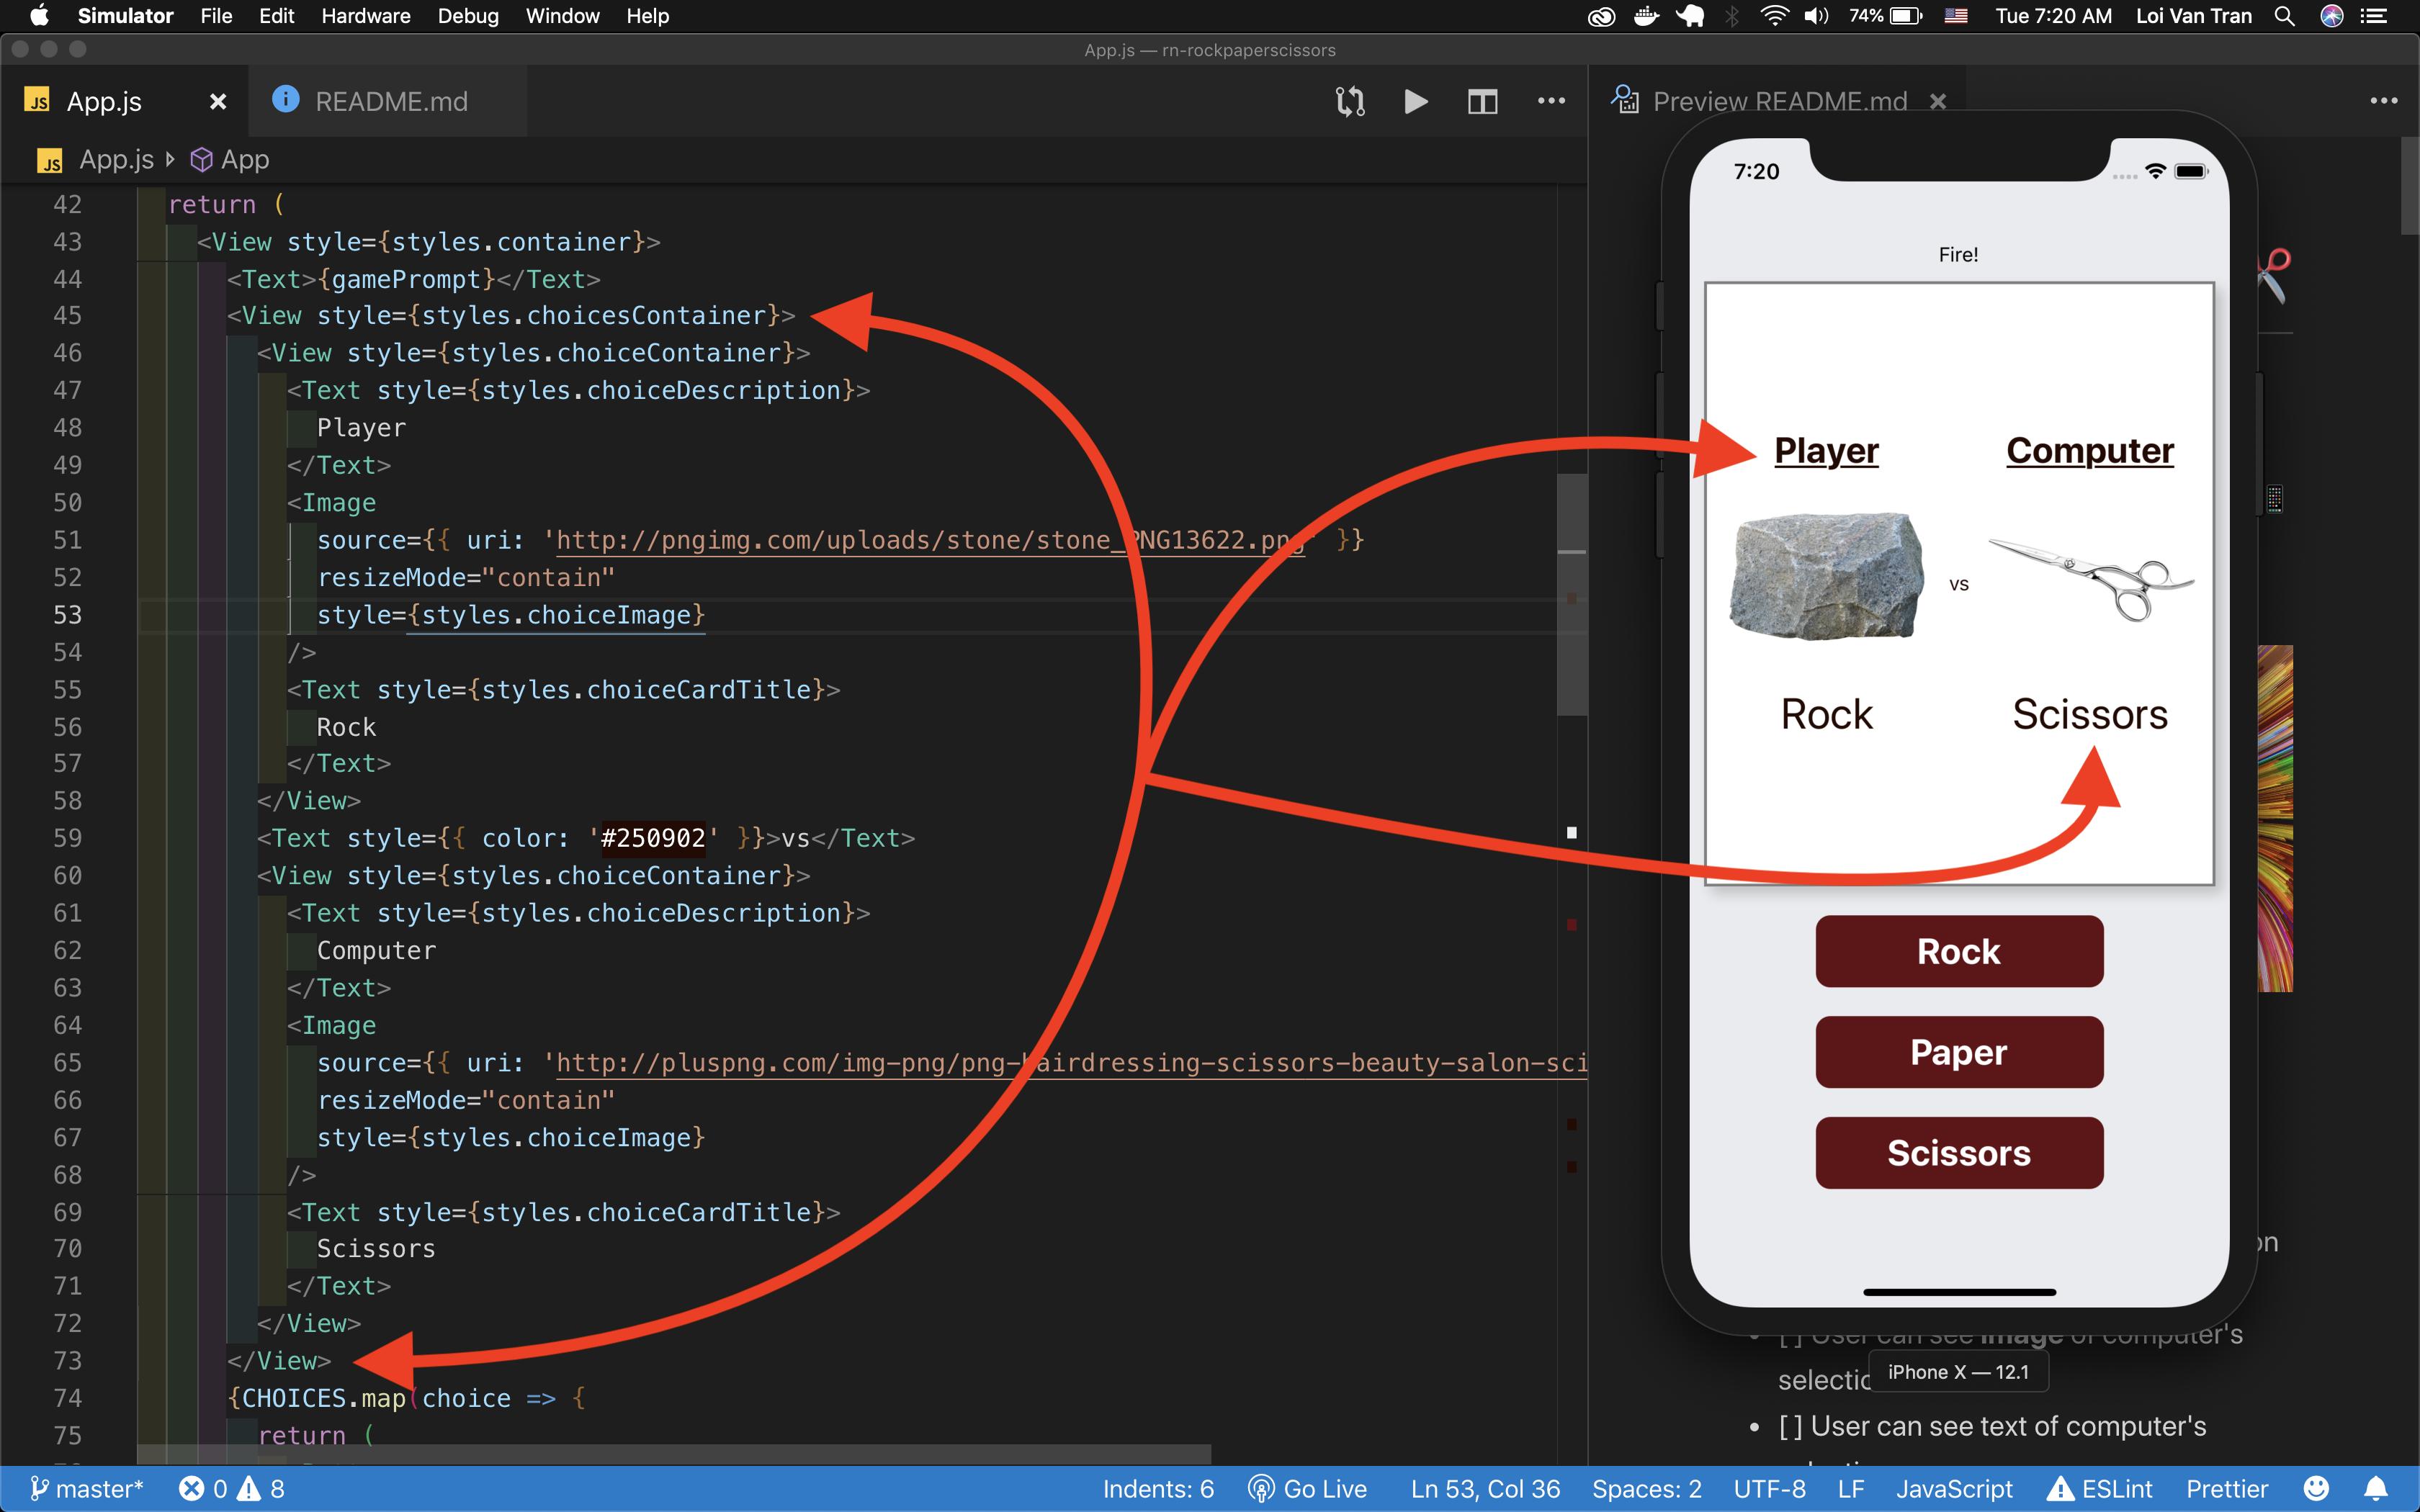The width and height of the screenshot is (2420, 1512).
Task: Click the Wi-Fi menu bar icon
Action: pyautogui.click(x=1774, y=16)
